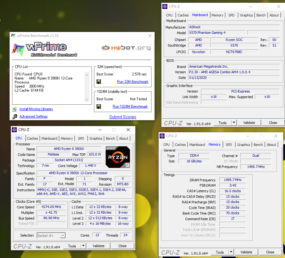
Task: Close the wPrime Benchmark window
Action: (150, 36)
